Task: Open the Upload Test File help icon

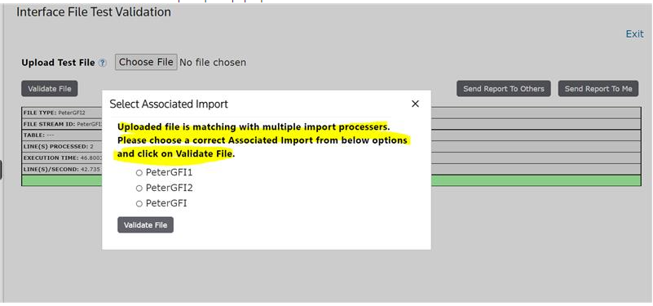Action: 103,63
